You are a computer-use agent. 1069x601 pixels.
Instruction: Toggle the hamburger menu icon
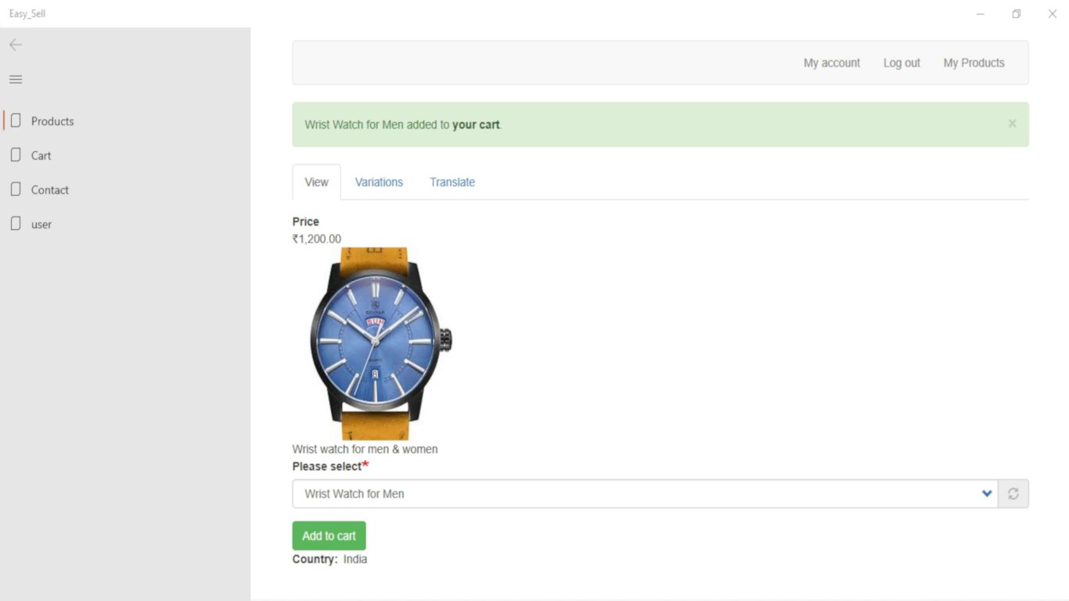pyautogui.click(x=16, y=79)
